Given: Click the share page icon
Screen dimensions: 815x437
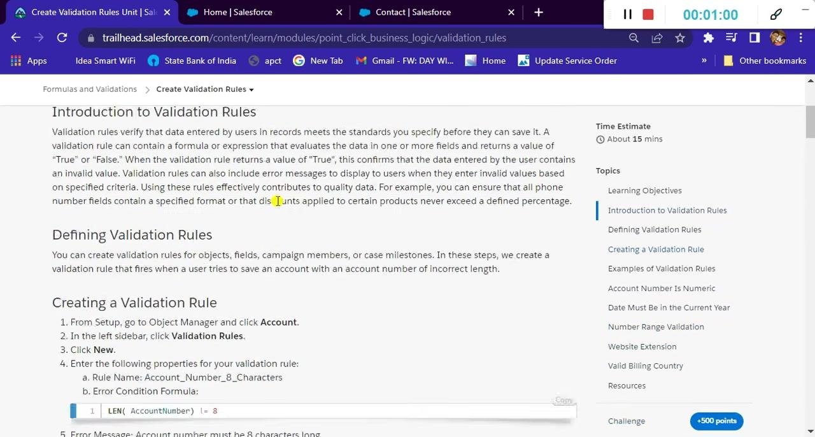Looking at the screenshot, I should (657, 38).
